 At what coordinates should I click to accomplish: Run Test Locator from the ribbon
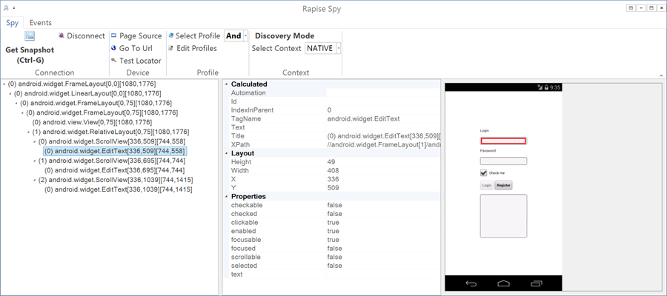point(113,61)
